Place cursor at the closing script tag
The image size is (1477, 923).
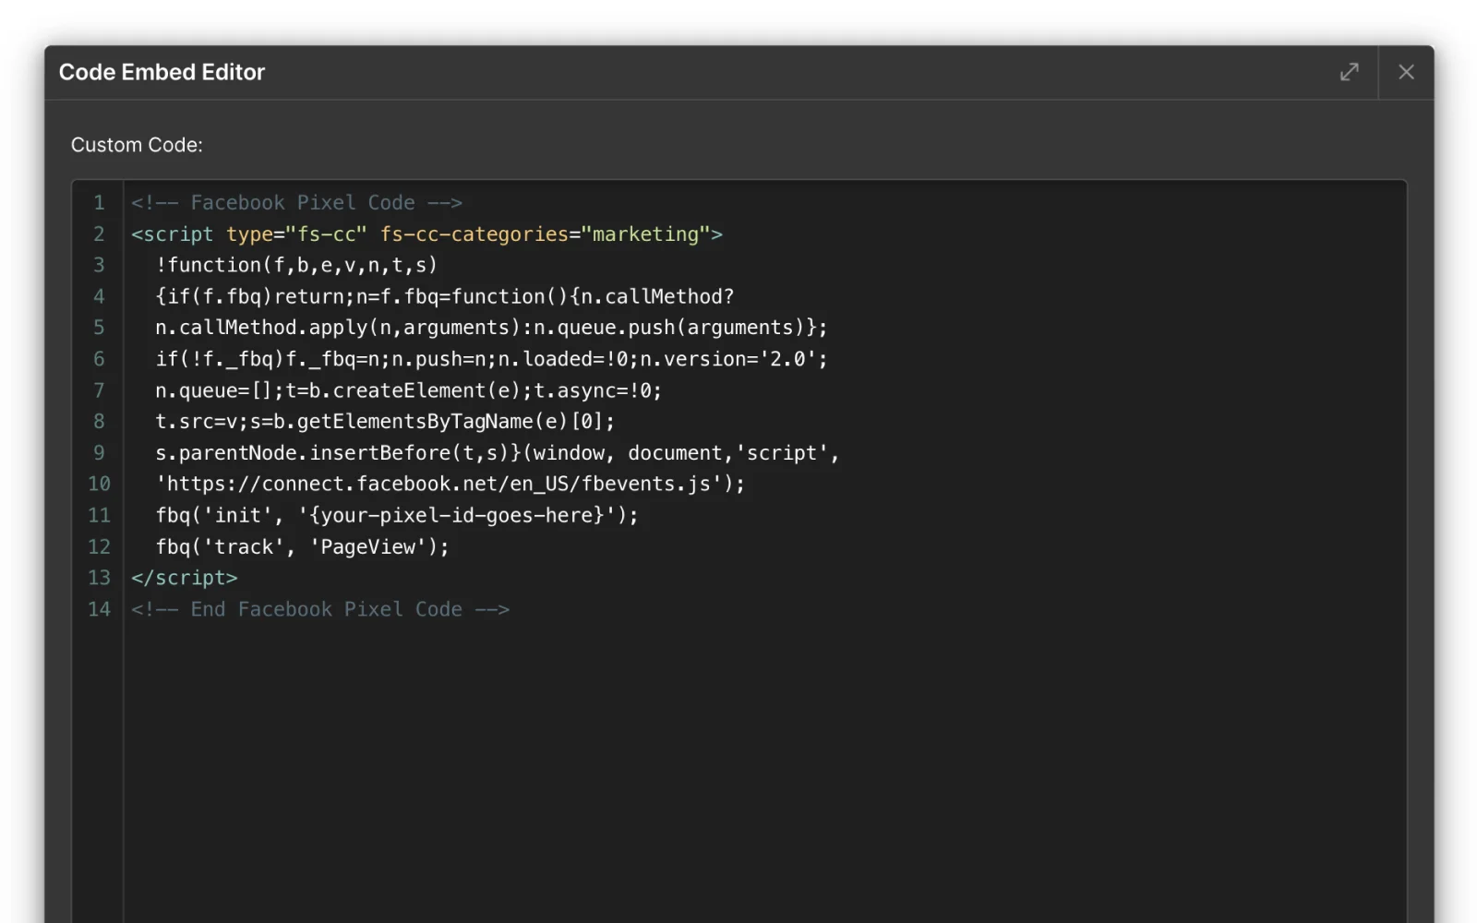pos(185,578)
